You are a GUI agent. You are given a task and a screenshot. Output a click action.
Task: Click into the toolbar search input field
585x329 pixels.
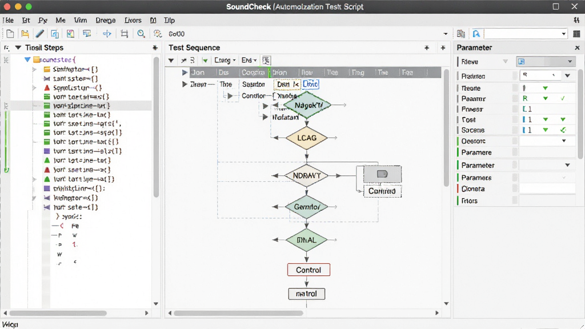click(x=522, y=34)
